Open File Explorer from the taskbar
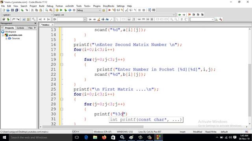This screenshot has width=252, height=141. 95,137
